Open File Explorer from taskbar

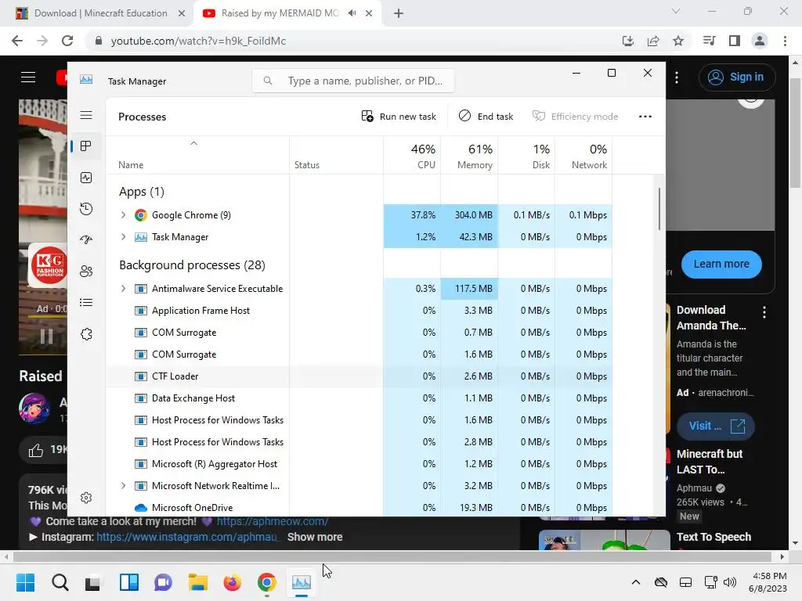coord(198,582)
